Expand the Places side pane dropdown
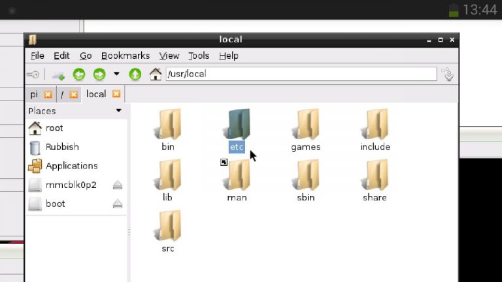The height and width of the screenshot is (282, 502). [119, 110]
